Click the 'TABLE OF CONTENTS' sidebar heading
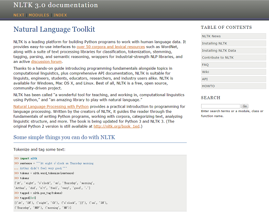269x213 pixels. pyautogui.click(x=226, y=27)
